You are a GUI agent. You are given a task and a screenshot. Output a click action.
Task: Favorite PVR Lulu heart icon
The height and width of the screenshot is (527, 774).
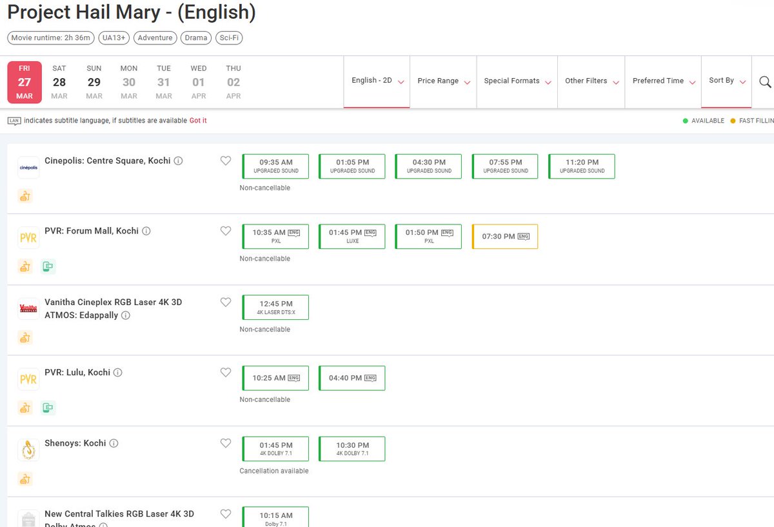click(x=226, y=372)
